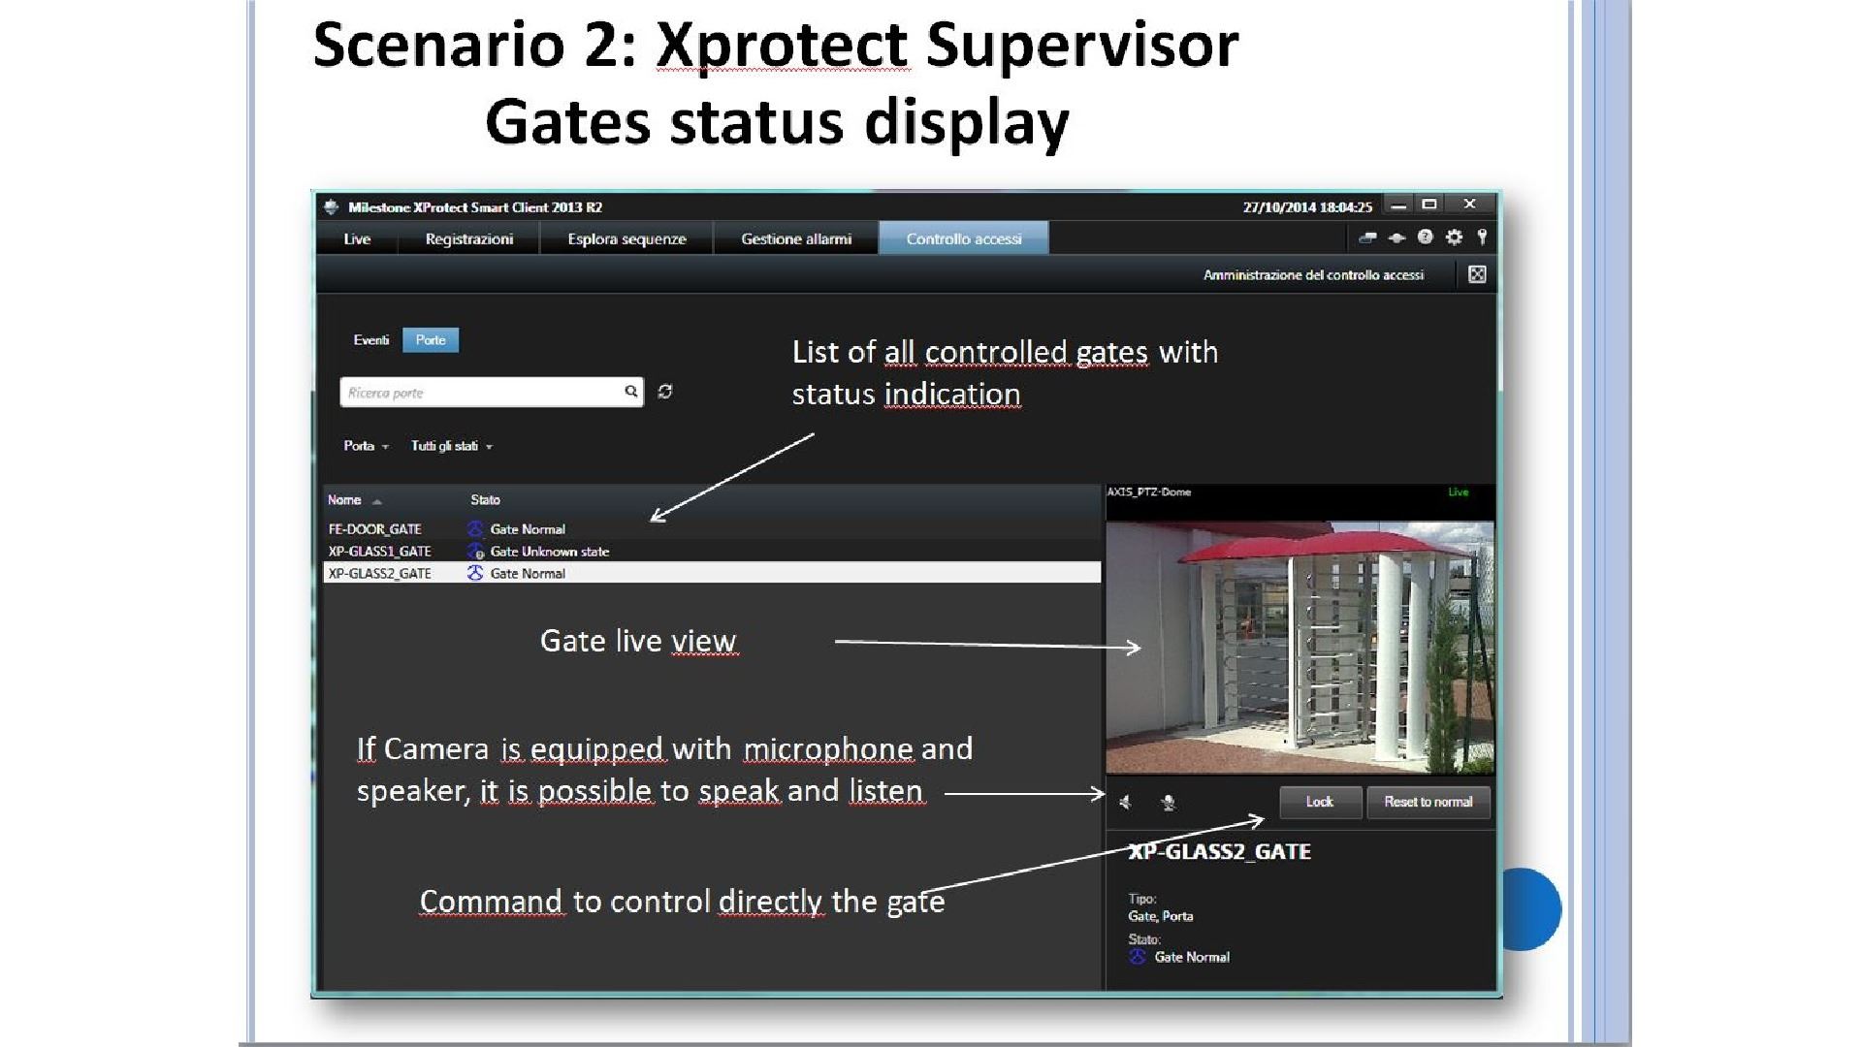The width and height of the screenshot is (1862, 1047).
Task: Click the 27/10/2014 18:04:25 clock
Action: tap(1307, 207)
